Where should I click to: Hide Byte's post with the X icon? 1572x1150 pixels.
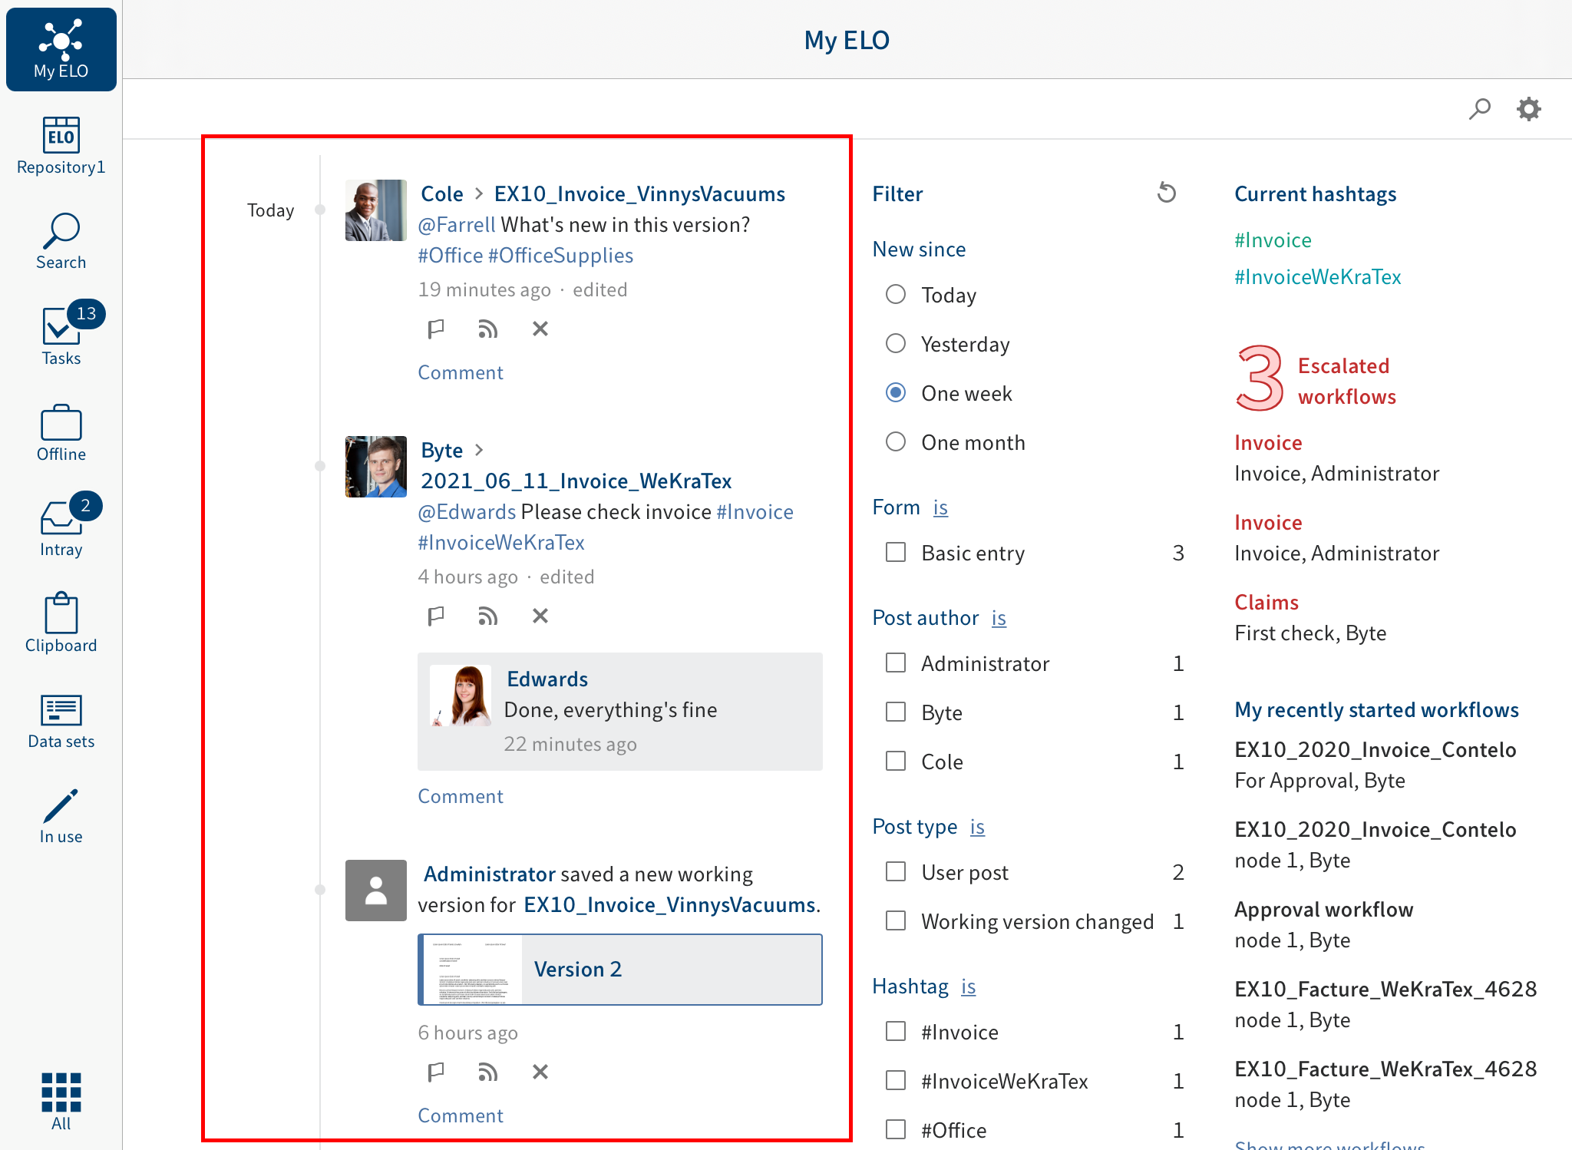(x=540, y=616)
